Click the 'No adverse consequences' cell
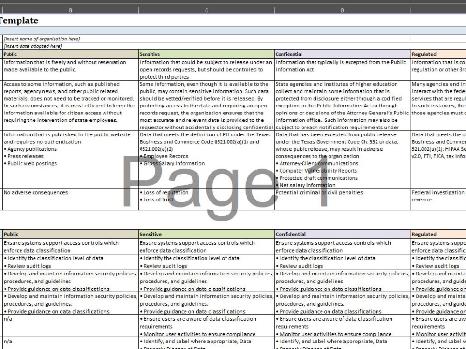The width and height of the screenshot is (466, 349). [x=70, y=199]
